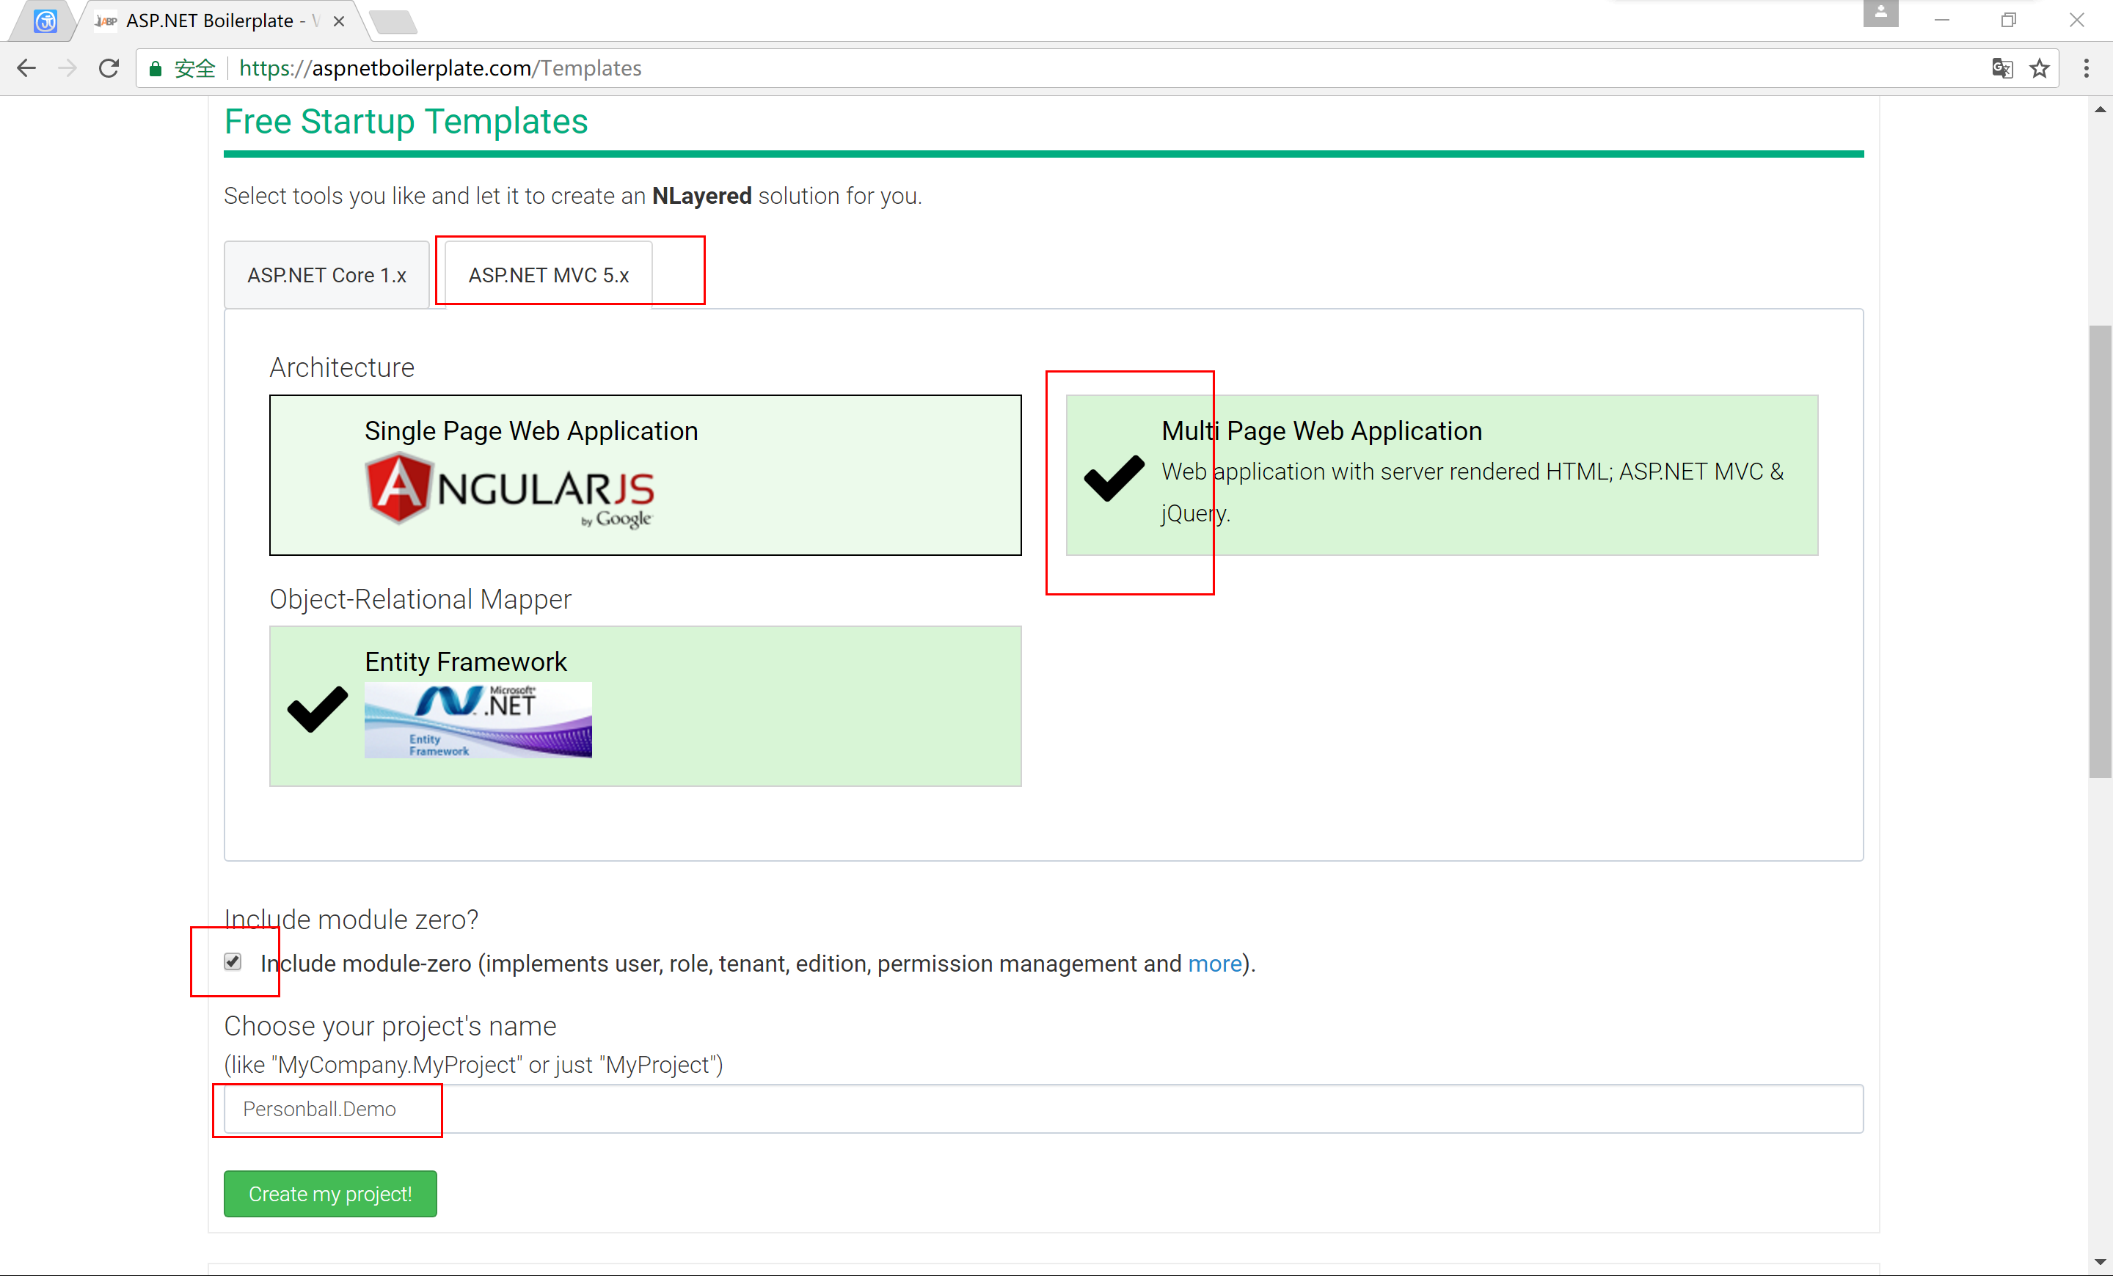Viewport: 2113px width, 1276px height.
Task: Click the checkmark on Multi Page Web Application
Action: coord(1114,477)
